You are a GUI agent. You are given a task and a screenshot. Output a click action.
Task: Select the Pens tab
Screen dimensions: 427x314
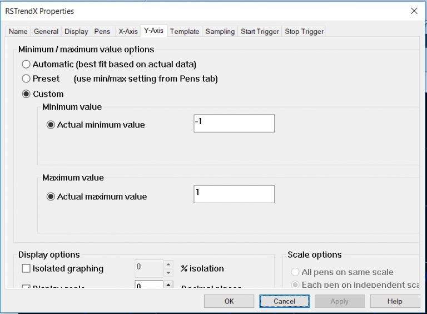tap(102, 32)
